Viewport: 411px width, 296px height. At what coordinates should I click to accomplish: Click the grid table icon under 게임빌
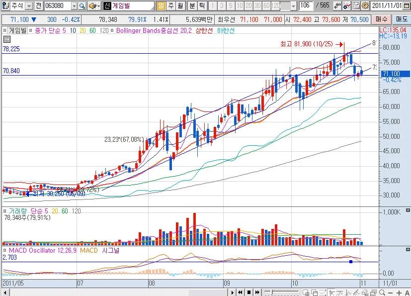pyautogui.click(x=7, y=40)
